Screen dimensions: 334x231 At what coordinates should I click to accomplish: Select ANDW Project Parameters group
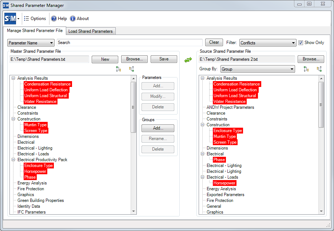click(x=230, y=107)
